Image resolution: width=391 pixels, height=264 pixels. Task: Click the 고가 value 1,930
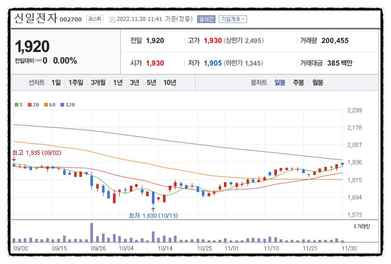213,40
